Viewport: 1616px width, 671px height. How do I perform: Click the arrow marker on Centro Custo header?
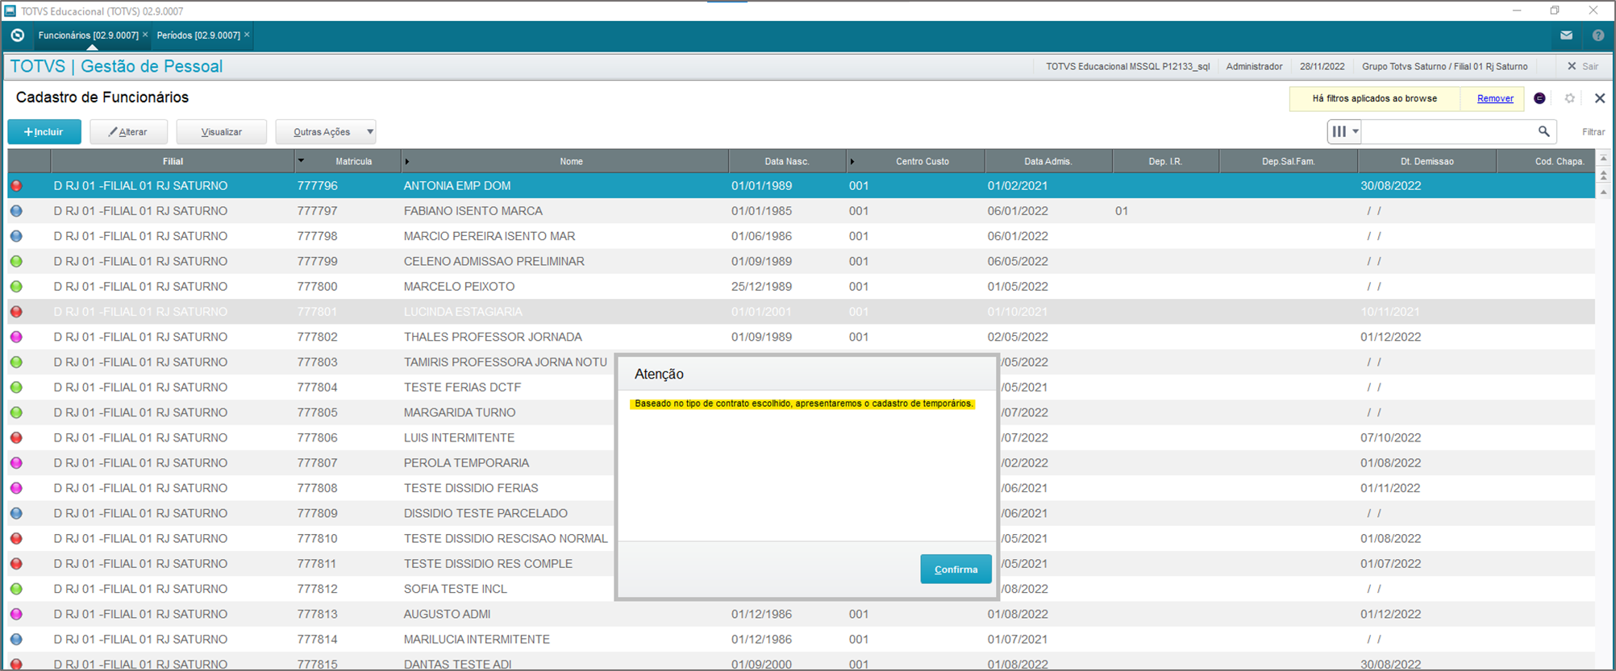point(852,162)
